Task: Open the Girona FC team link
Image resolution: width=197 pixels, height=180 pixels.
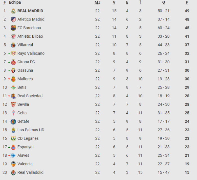Action: [26, 62]
